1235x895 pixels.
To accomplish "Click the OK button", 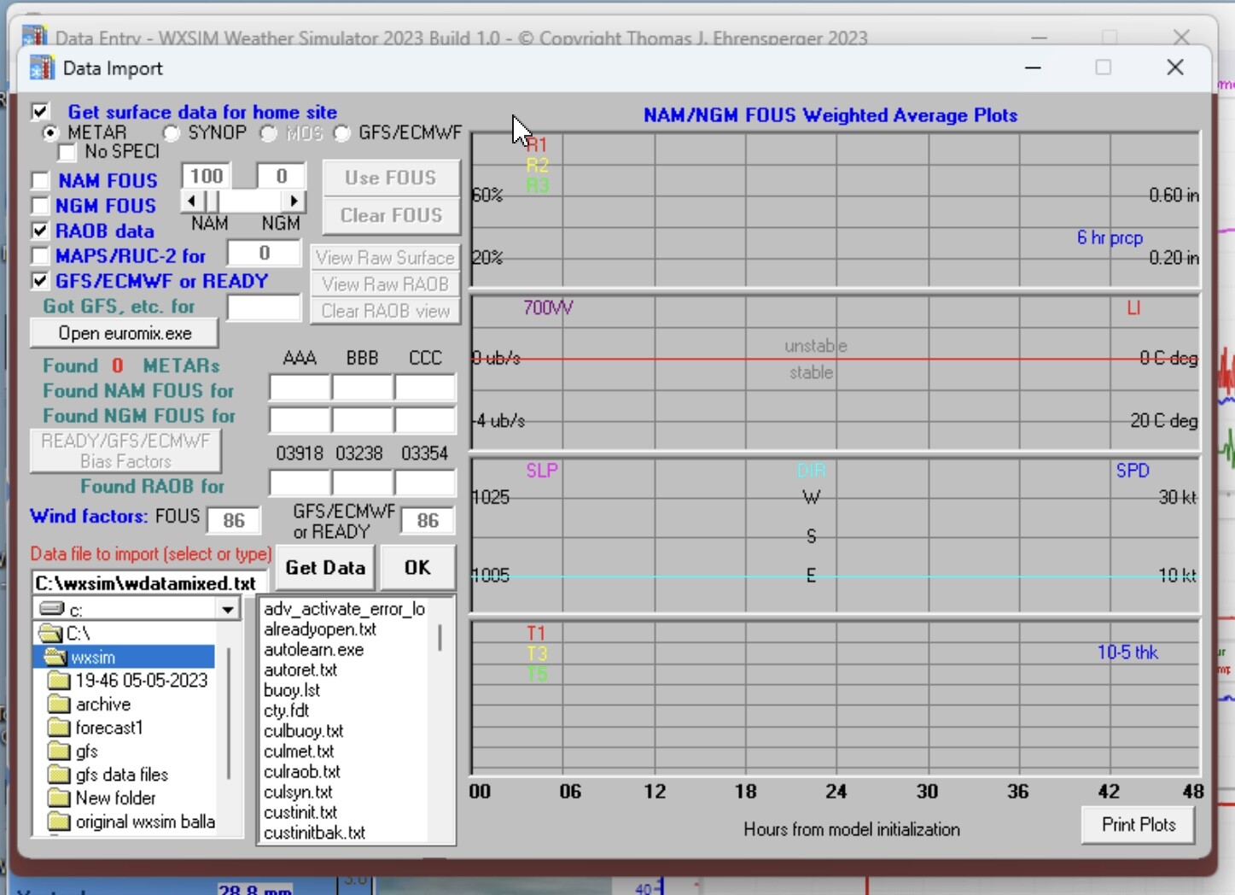I will pyautogui.click(x=417, y=567).
